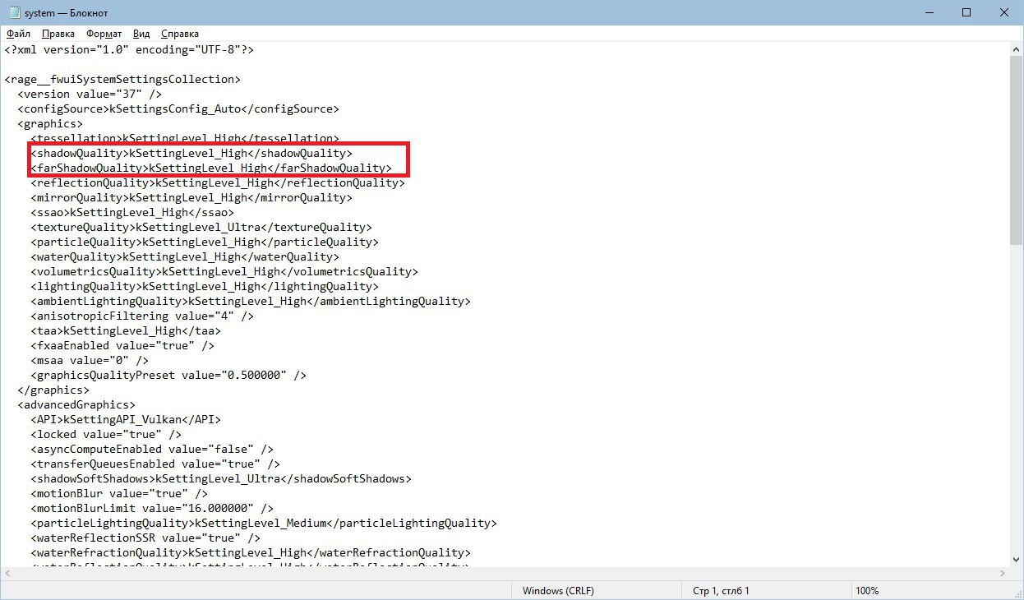Click the graphicsQualityPreset value line
Viewport: 1024px width, 600px height.
(168, 375)
